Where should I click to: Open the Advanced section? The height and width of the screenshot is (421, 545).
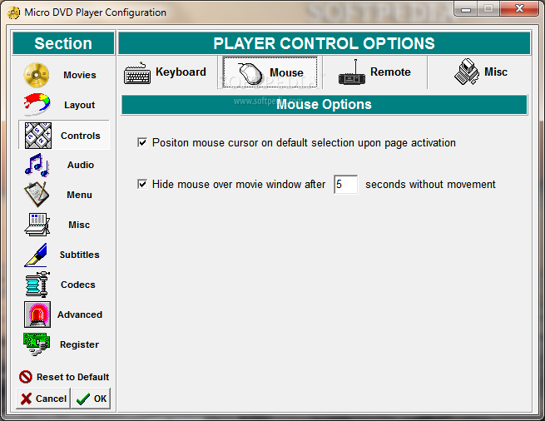[80, 315]
